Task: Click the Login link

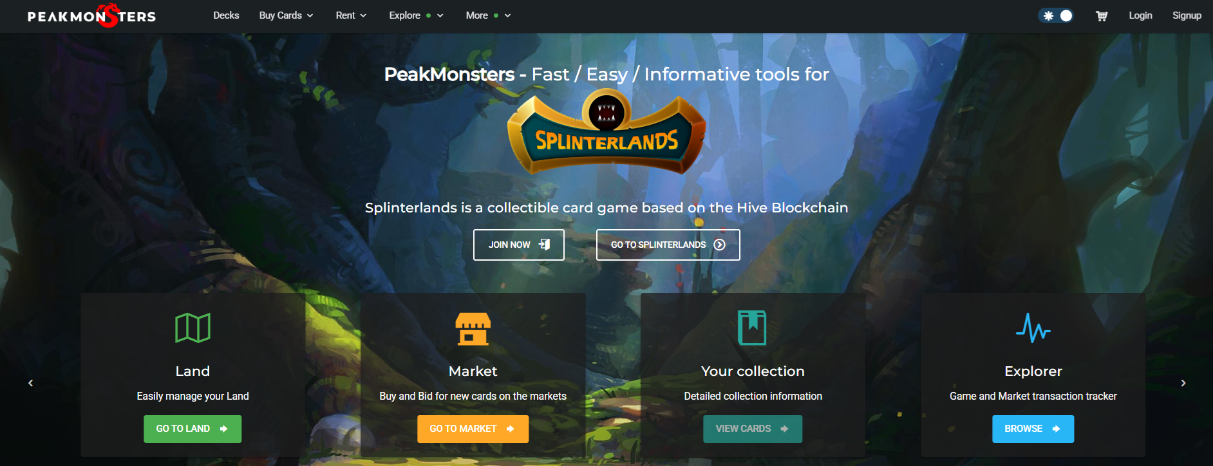Action: [1140, 15]
